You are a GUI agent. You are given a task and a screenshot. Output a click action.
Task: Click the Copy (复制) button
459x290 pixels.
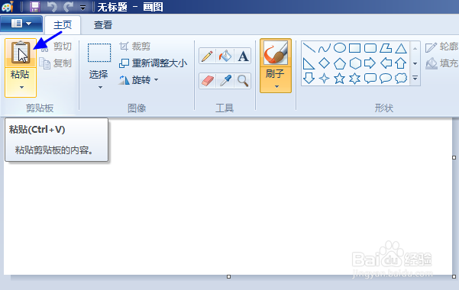pyautogui.click(x=56, y=63)
